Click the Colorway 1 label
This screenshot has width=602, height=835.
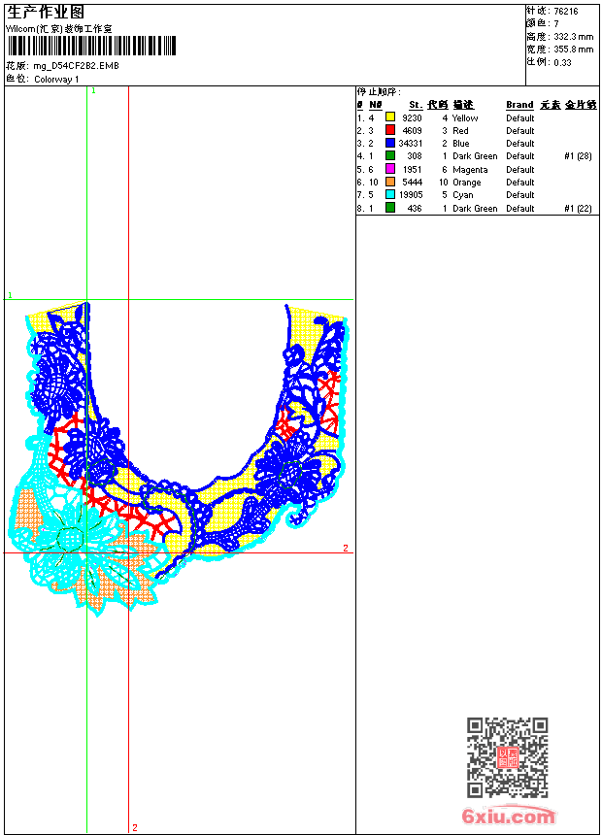56,79
